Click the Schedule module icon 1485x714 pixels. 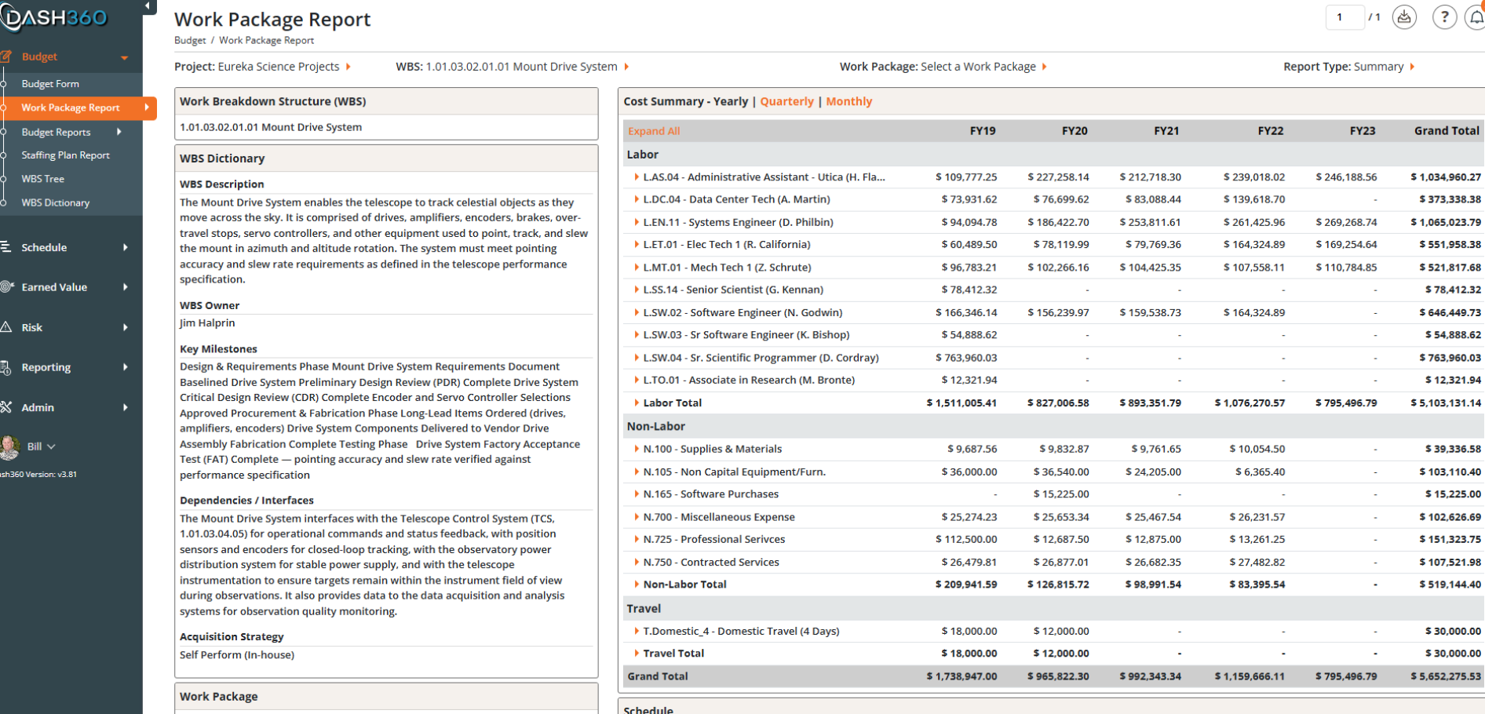[x=5, y=247]
